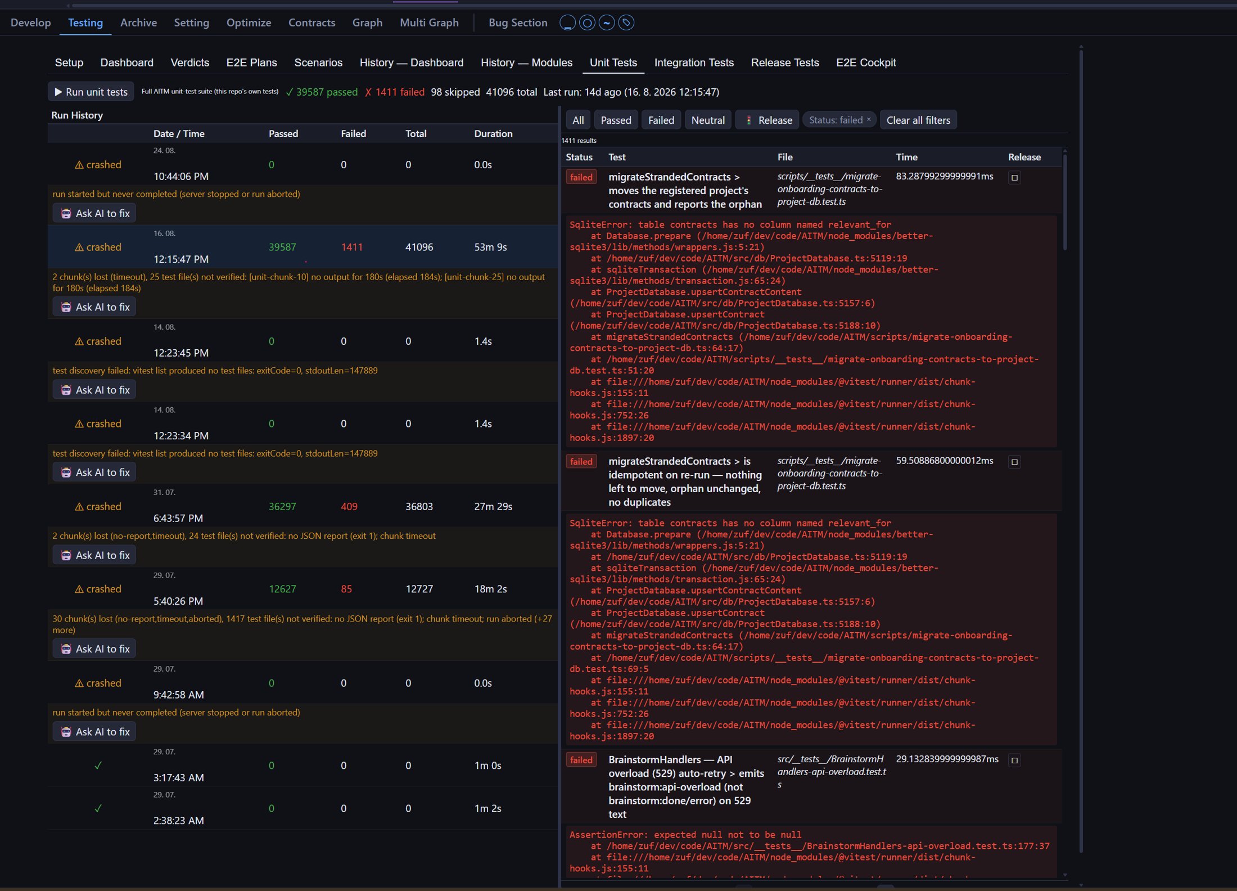Toggle Release checkbox for 'moves the registered project's contracts' test

pyautogui.click(x=1014, y=178)
